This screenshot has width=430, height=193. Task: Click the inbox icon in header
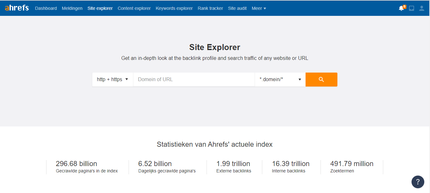tap(412, 8)
